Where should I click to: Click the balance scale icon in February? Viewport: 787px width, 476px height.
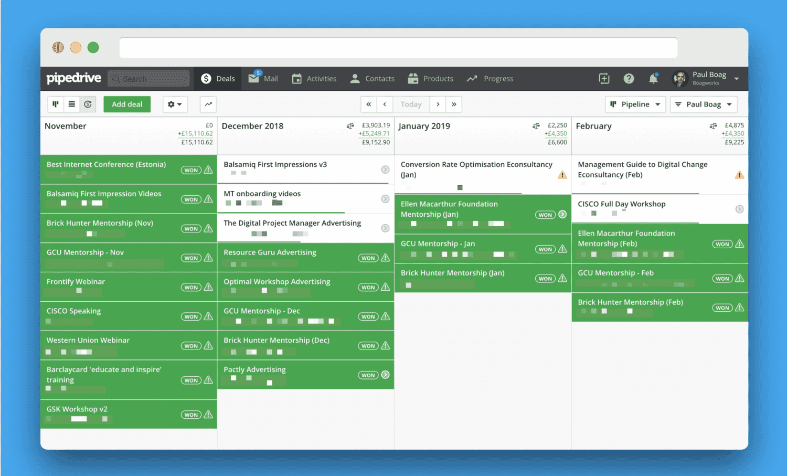click(713, 126)
